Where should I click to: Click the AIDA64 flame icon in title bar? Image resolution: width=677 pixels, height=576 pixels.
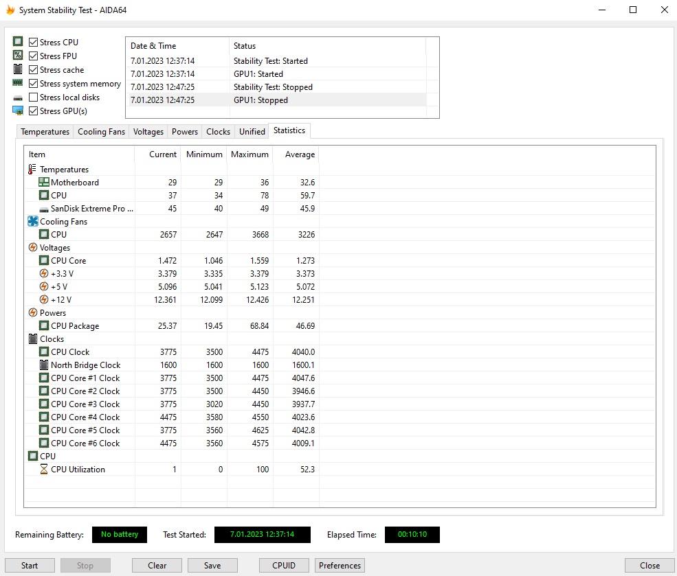(10, 10)
